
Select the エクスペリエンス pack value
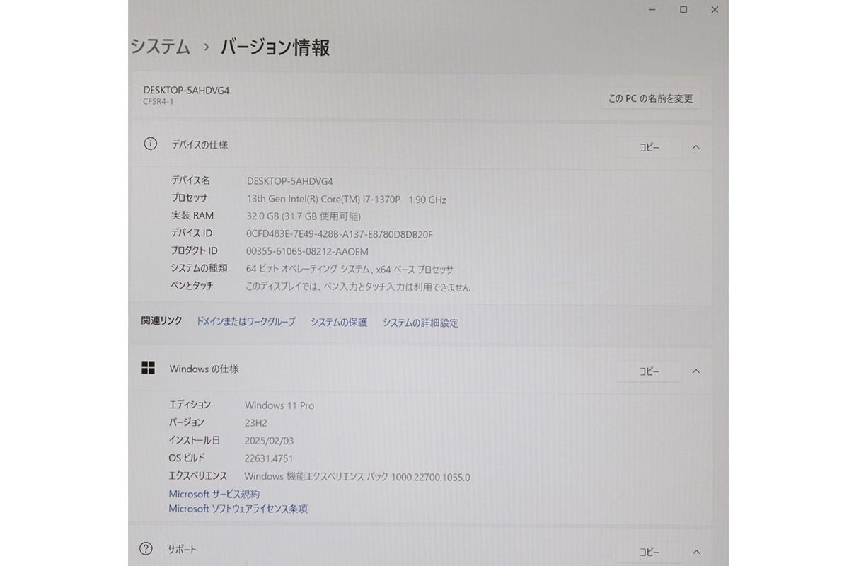click(x=357, y=477)
